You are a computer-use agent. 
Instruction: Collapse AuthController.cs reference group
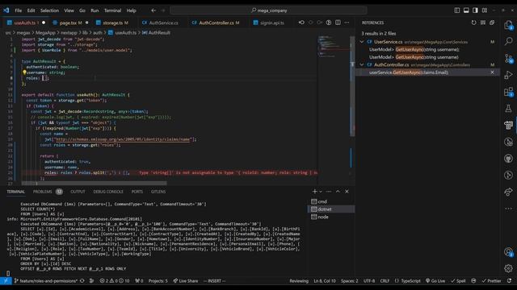coord(362,64)
